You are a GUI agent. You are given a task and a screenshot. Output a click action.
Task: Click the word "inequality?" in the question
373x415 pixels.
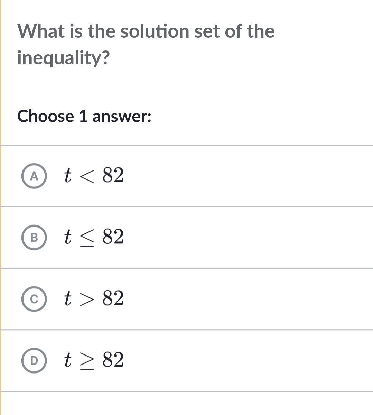[x=63, y=57]
